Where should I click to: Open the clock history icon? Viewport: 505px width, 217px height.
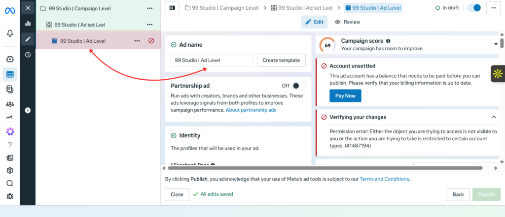point(28,55)
